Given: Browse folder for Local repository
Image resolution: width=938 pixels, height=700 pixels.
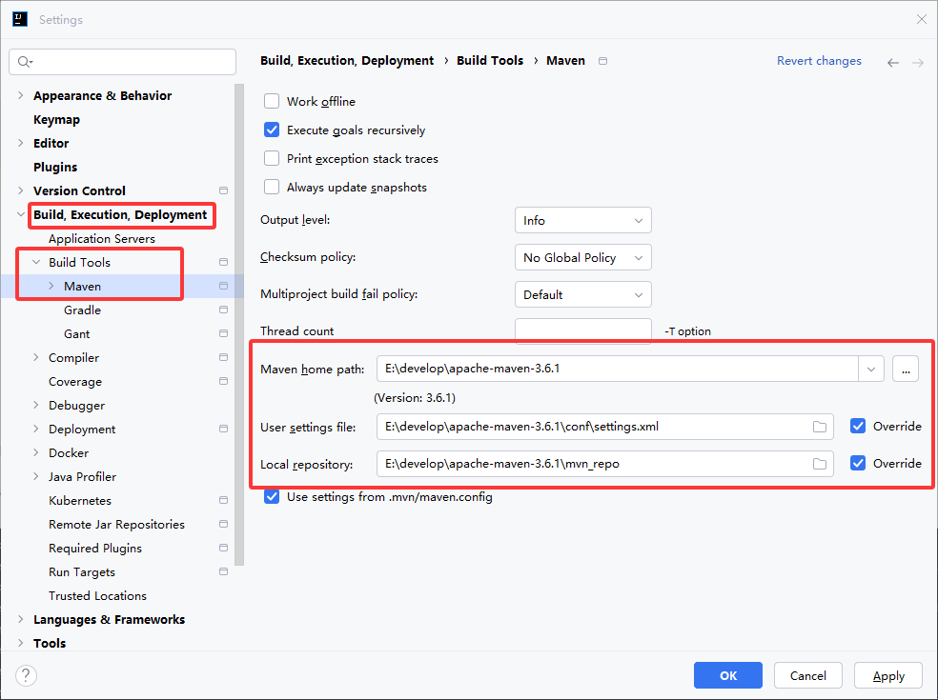Looking at the screenshot, I should (x=820, y=464).
